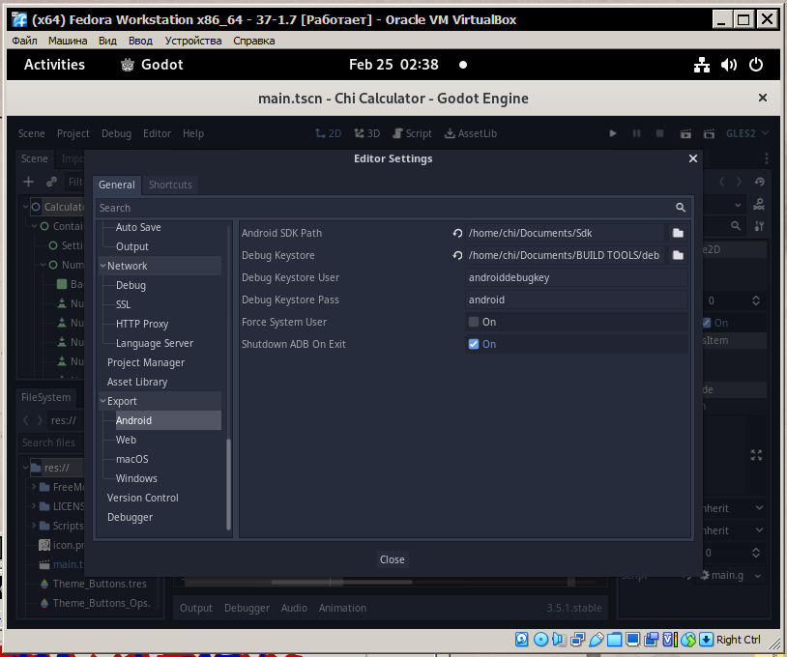Screen dimensions: 787x657
Task: Play the project
Action: pos(613,133)
